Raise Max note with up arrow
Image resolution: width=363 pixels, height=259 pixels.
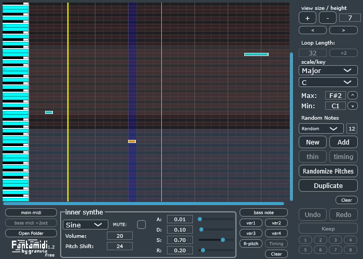353,95
